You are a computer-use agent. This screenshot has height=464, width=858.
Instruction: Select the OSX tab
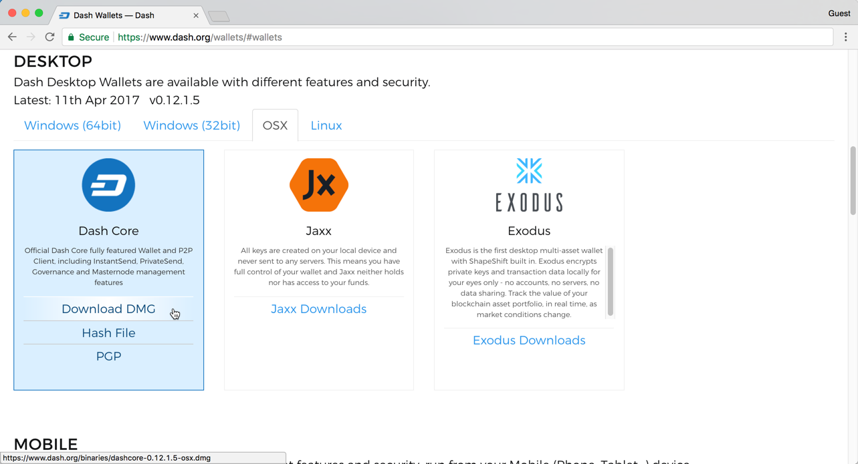tap(275, 126)
